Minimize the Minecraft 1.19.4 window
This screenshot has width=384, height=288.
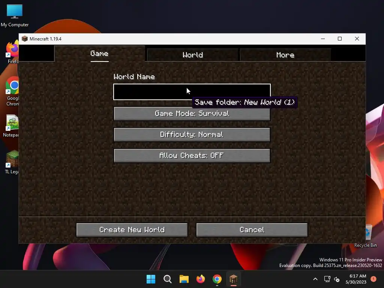[323, 39]
